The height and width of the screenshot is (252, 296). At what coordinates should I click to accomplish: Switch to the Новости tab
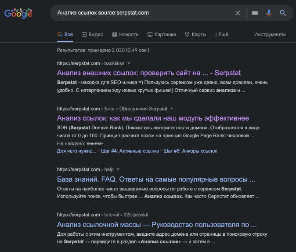126,35
